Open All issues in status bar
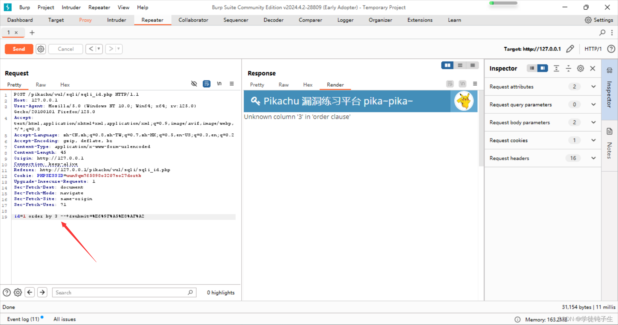 point(64,319)
